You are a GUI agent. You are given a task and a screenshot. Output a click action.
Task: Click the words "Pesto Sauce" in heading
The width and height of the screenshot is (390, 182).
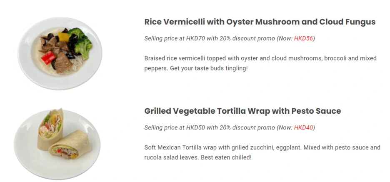point(316,111)
